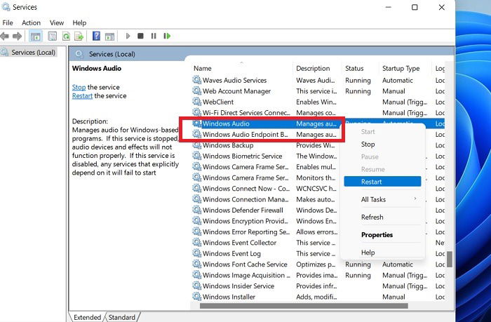Choose Help in the context menu

click(382, 252)
